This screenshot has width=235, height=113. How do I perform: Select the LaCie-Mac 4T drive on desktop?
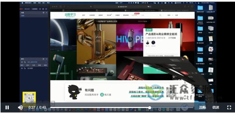pos(211,9)
